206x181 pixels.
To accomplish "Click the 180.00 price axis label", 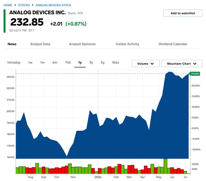I will 10,134.
